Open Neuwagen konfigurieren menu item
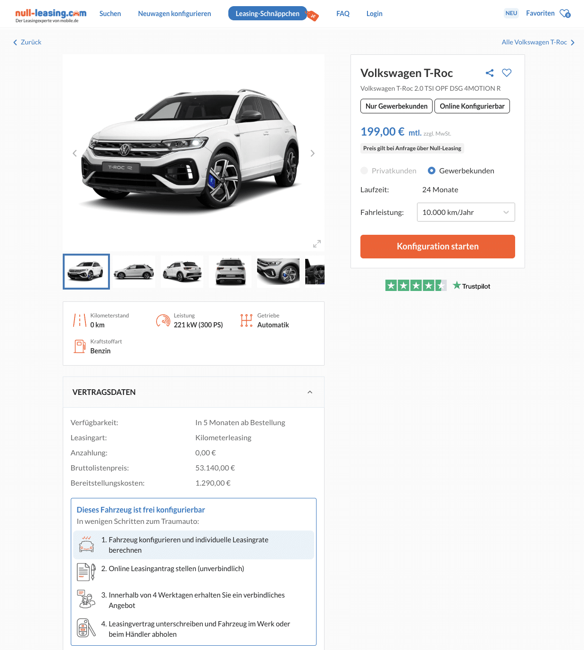 175,14
